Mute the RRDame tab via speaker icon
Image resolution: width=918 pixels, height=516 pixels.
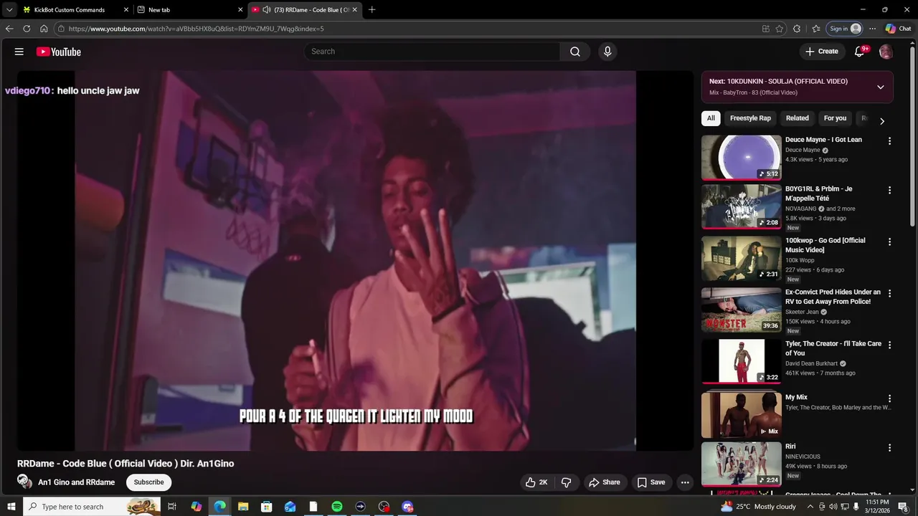(267, 10)
